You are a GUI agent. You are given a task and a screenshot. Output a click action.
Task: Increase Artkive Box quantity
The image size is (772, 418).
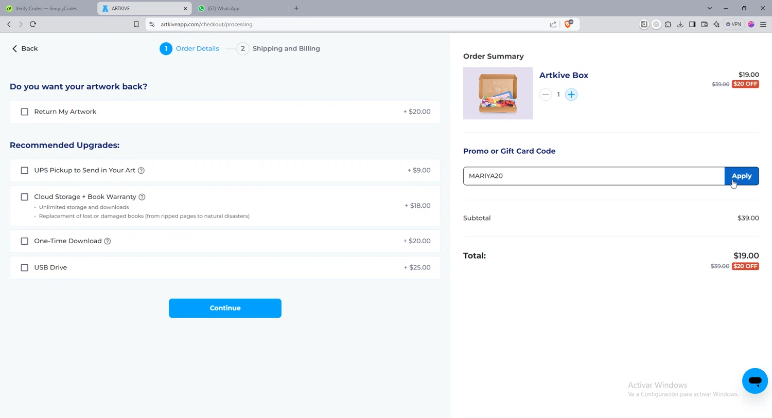pyautogui.click(x=571, y=95)
